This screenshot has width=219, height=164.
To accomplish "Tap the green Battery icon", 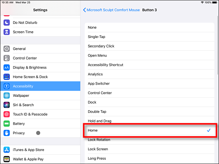I will tap(7, 124).
